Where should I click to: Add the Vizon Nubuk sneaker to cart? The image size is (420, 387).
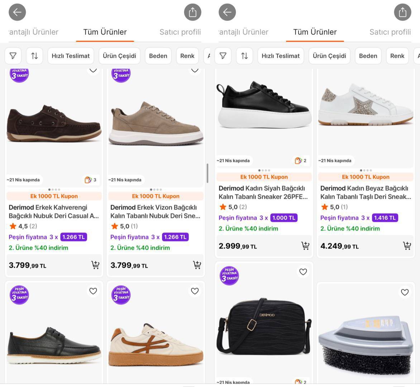pos(197,265)
